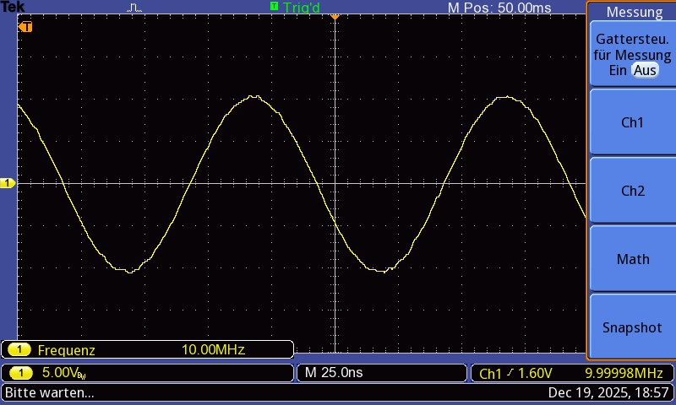Click the orange trigger level marker at left edge
The image size is (676, 405).
tap(25, 27)
